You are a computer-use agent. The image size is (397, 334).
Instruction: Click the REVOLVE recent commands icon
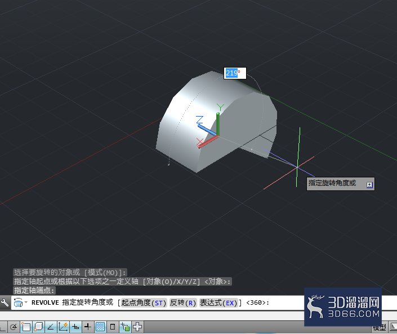[19, 302]
